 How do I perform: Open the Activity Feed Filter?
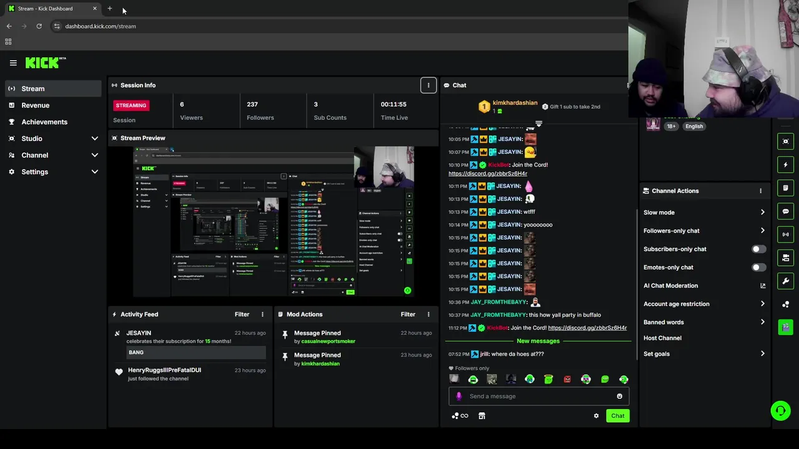coord(242,314)
